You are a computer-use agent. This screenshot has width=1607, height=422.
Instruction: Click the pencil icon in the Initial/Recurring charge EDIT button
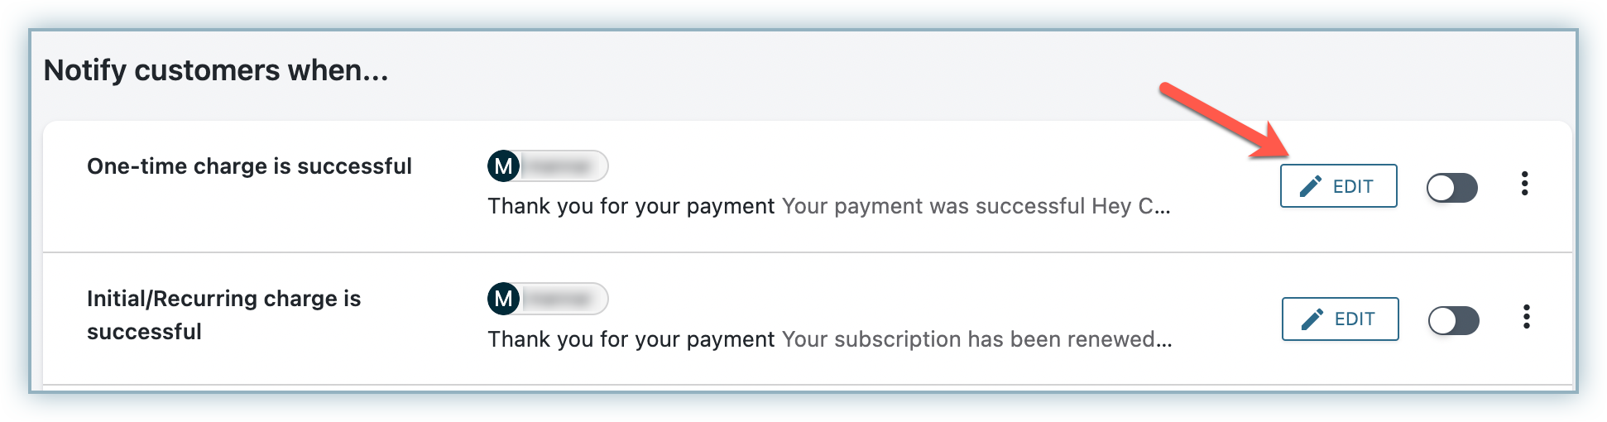[x=1312, y=319]
